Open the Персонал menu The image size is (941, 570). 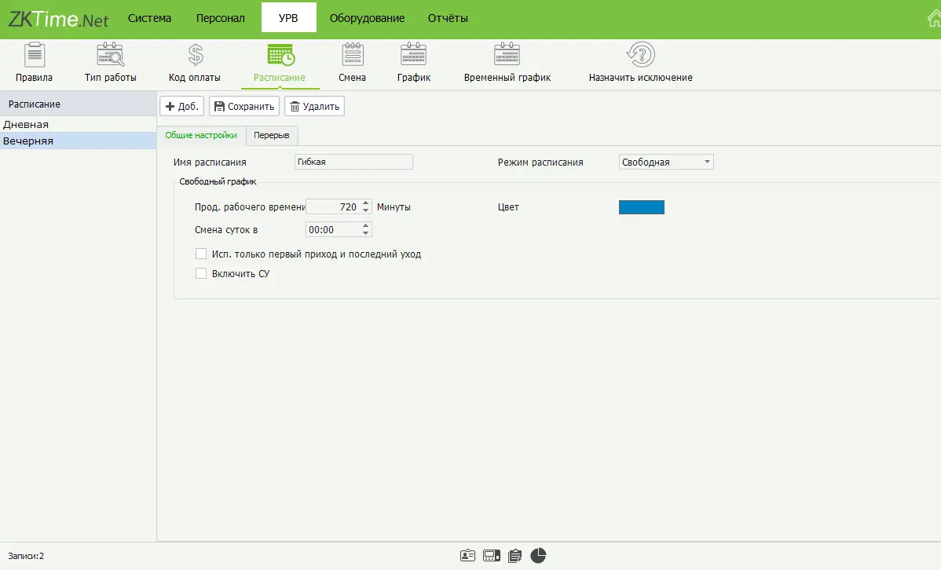[x=220, y=18]
